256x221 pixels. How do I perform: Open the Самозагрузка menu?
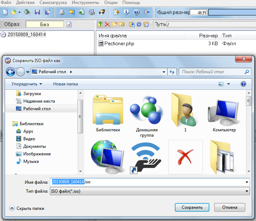pos(53,3)
